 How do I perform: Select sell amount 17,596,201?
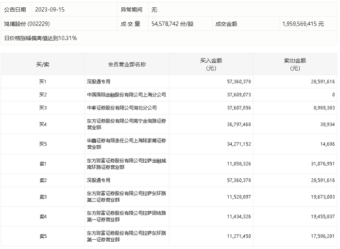point(323,236)
